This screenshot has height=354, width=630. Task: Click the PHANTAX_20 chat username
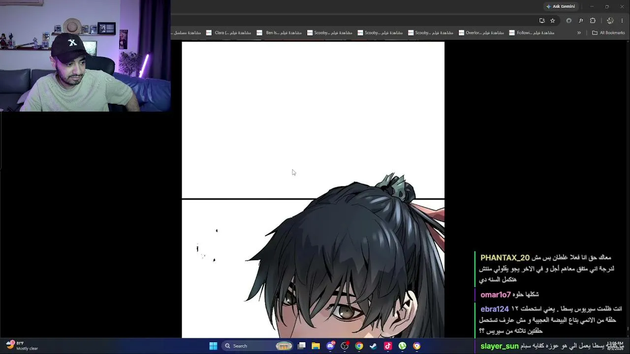pyautogui.click(x=505, y=258)
